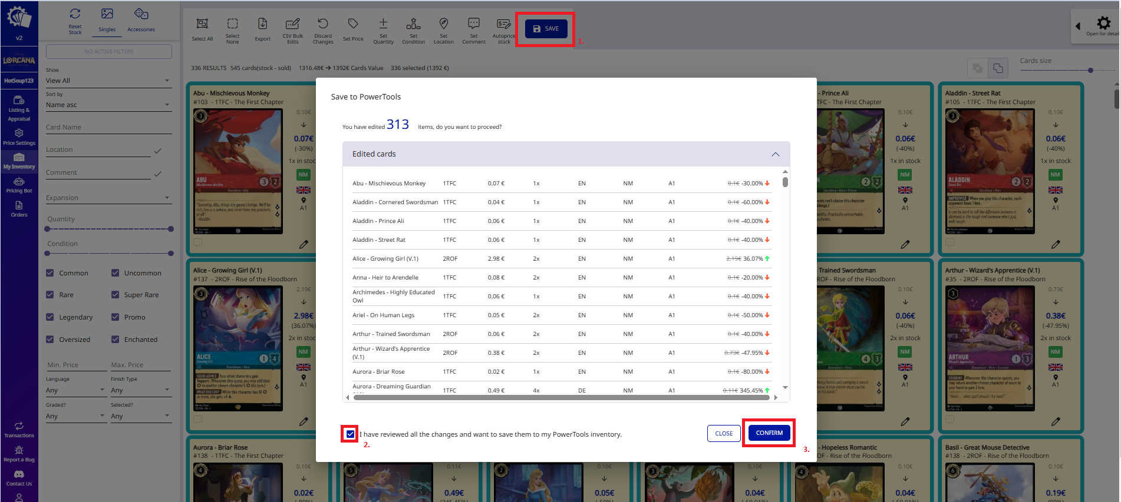Click the Lorcana game logo
Image resolution: width=1121 pixels, height=502 pixels.
coord(19,60)
